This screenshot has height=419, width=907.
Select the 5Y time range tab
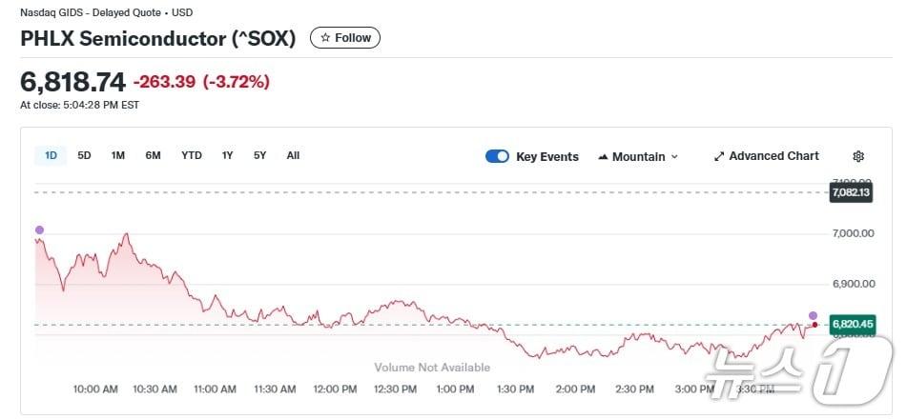(259, 155)
